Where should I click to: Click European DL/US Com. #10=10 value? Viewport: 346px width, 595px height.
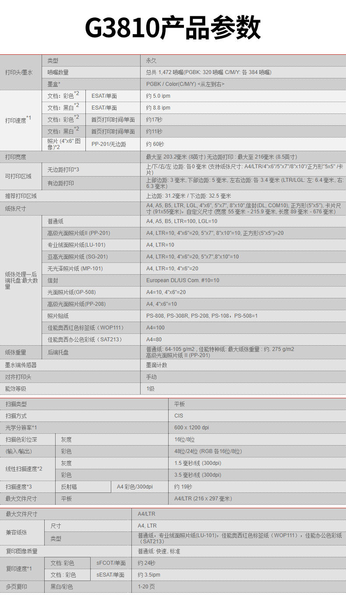pos(183,280)
